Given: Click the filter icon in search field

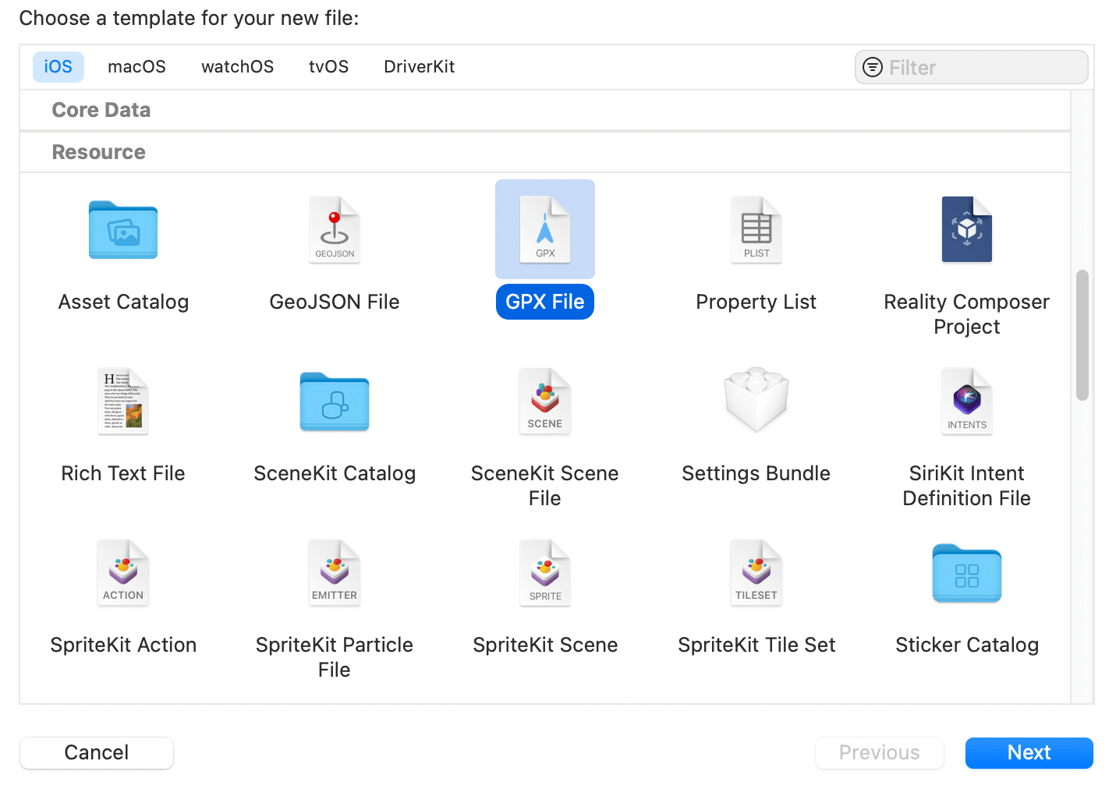Looking at the screenshot, I should [x=873, y=68].
